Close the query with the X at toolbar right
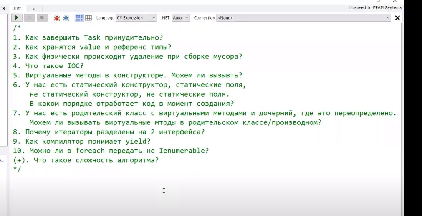 point(397,18)
